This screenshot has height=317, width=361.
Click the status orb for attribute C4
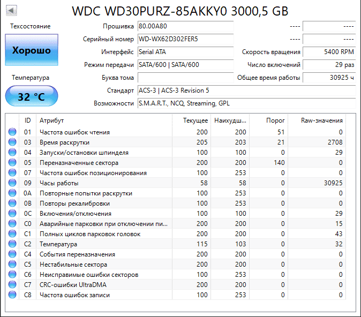click(x=12, y=254)
